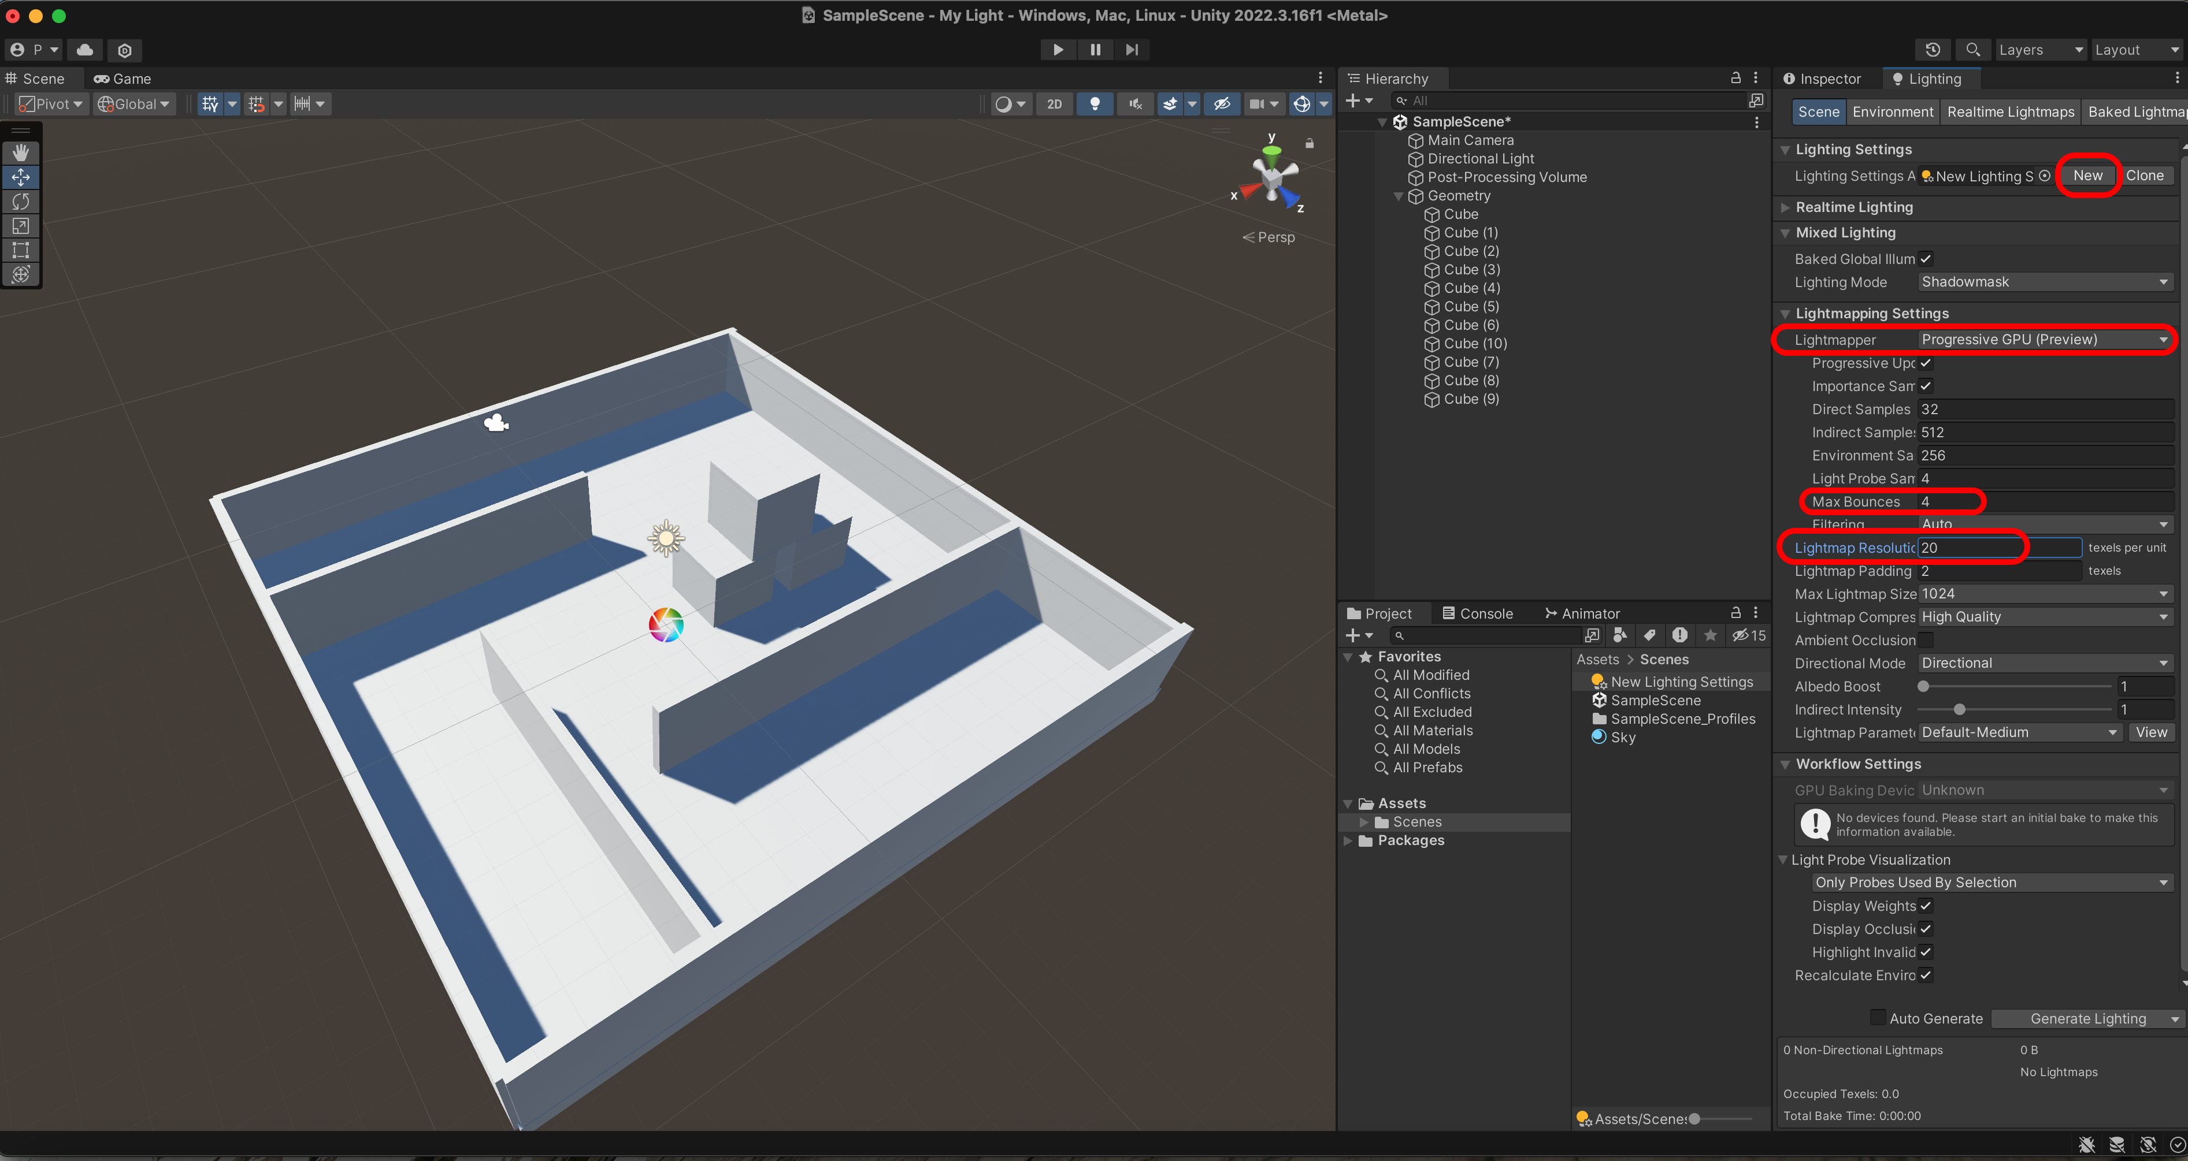Toggle 2D view mode
This screenshot has height=1161, width=2188.
[x=1054, y=103]
